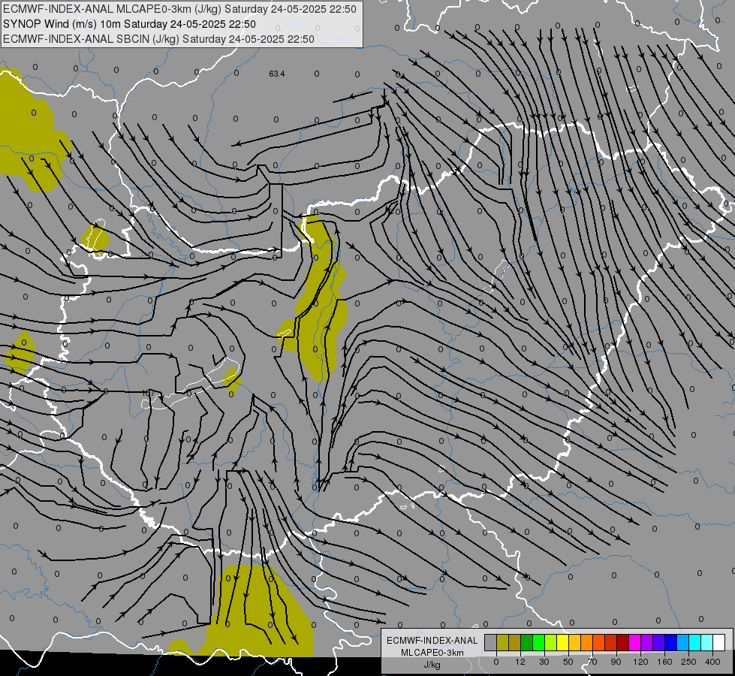This screenshot has height=676, width=735.
Task: Select the bright green legend swatch
Action: pyautogui.click(x=538, y=643)
